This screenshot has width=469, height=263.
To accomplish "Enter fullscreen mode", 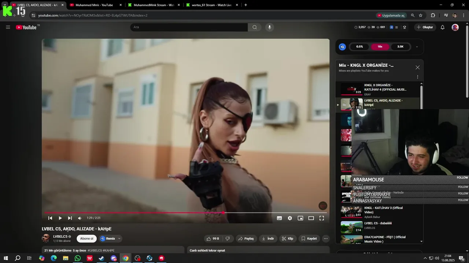I will 322,218.
